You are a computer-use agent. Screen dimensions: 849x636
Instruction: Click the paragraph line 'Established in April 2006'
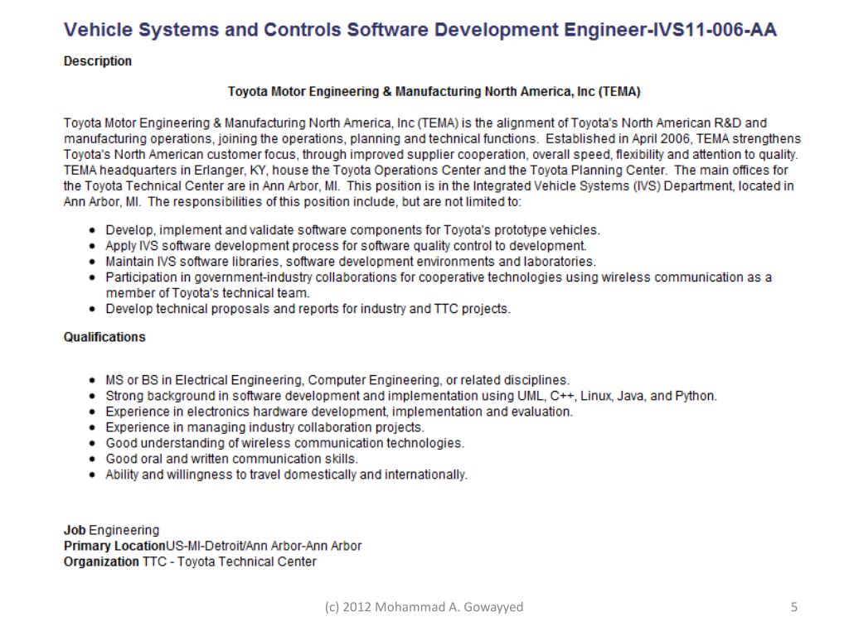point(432,138)
